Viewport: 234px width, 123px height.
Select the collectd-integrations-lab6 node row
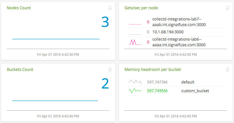click(x=179, y=42)
